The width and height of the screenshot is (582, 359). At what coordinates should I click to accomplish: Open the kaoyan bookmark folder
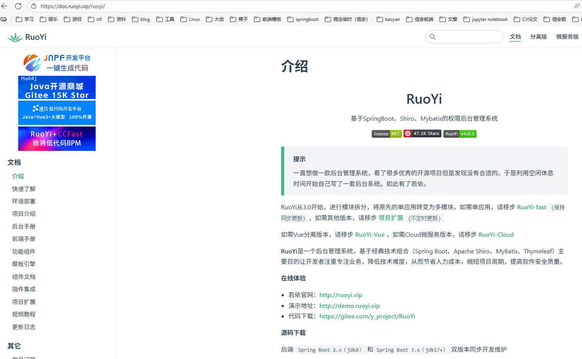point(388,19)
